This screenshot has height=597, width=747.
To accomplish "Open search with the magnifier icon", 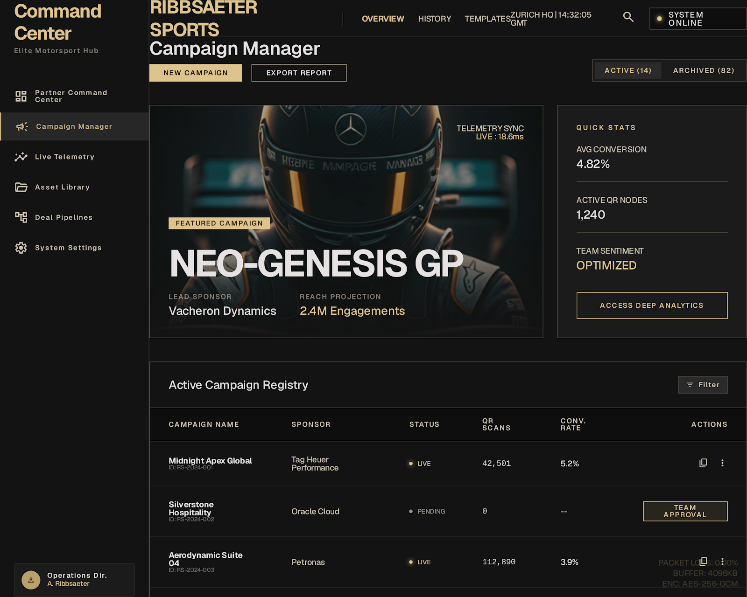I will [x=628, y=17].
